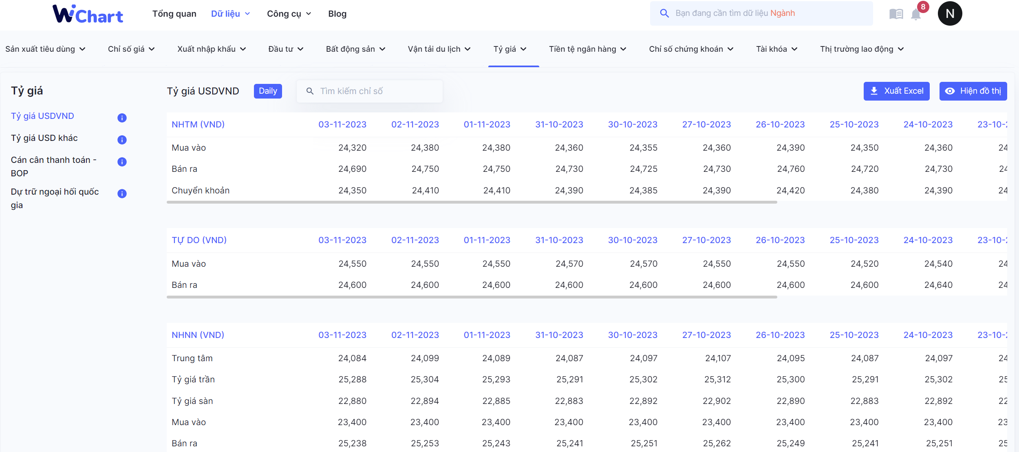1019x452 pixels.
Task: Expand the Công cụ dropdown menu
Action: pos(289,14)
